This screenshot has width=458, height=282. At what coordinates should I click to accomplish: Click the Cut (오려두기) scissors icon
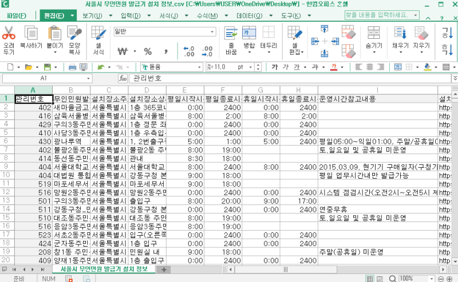9,33
